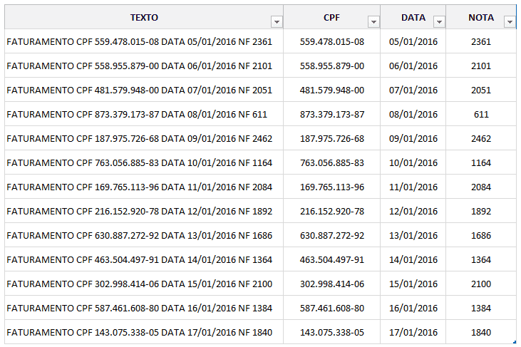Image resolution: width=521 pixels, height=347 pixels.
Task: Click CPF cell 187.975.726-68
Action: (x=331, y=139)
